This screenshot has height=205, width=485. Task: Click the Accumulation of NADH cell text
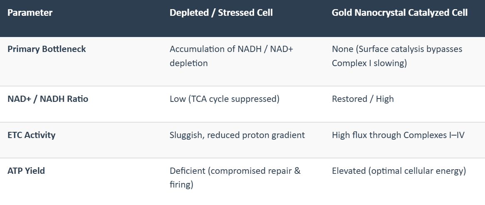pos(231,56)
